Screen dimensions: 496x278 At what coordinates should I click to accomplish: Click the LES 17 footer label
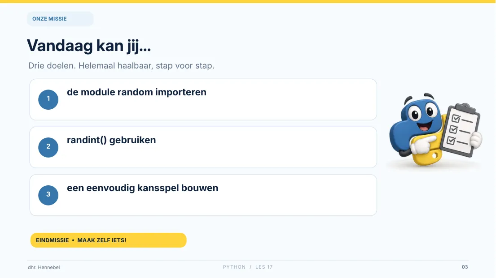264,267
